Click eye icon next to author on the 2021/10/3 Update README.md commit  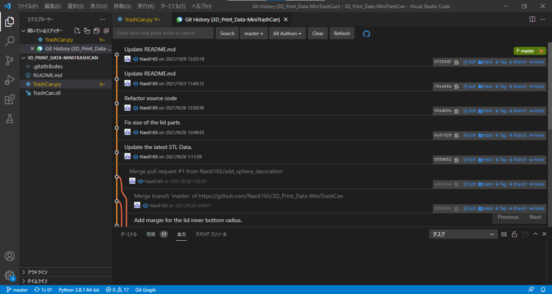136,84
